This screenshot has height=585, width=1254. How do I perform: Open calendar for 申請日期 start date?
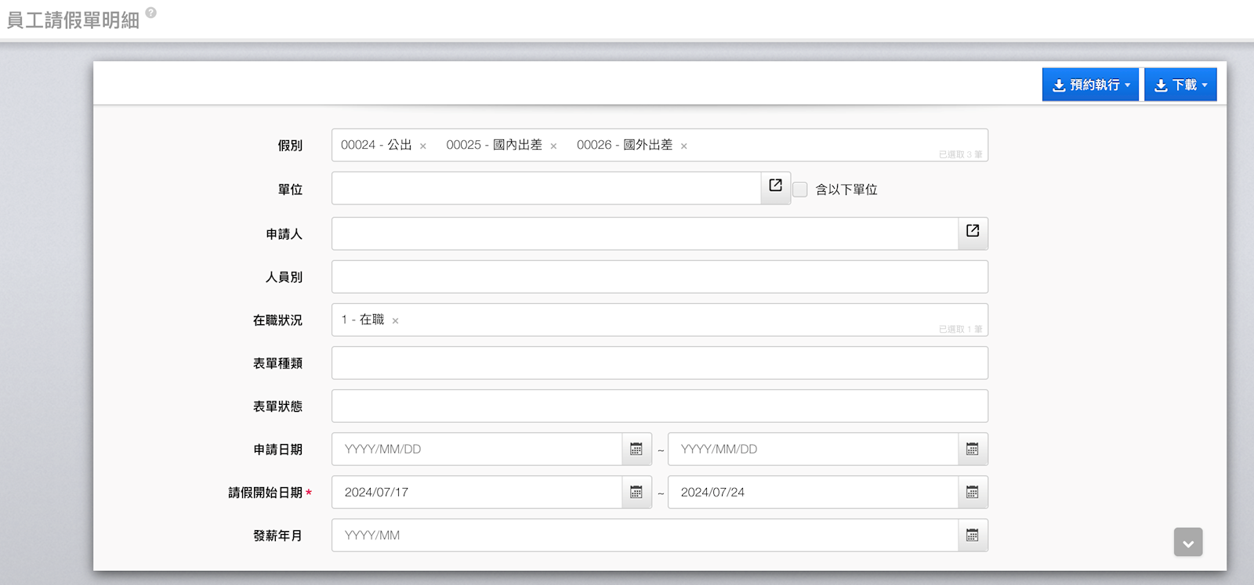[x=636, y=450]
